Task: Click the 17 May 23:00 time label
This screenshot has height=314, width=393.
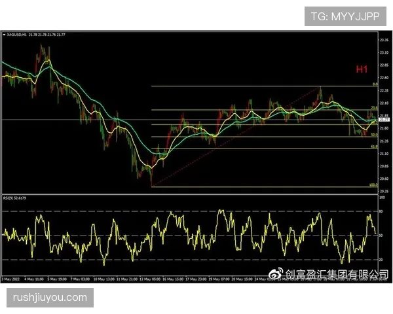Action: click(x=196, y=279)
